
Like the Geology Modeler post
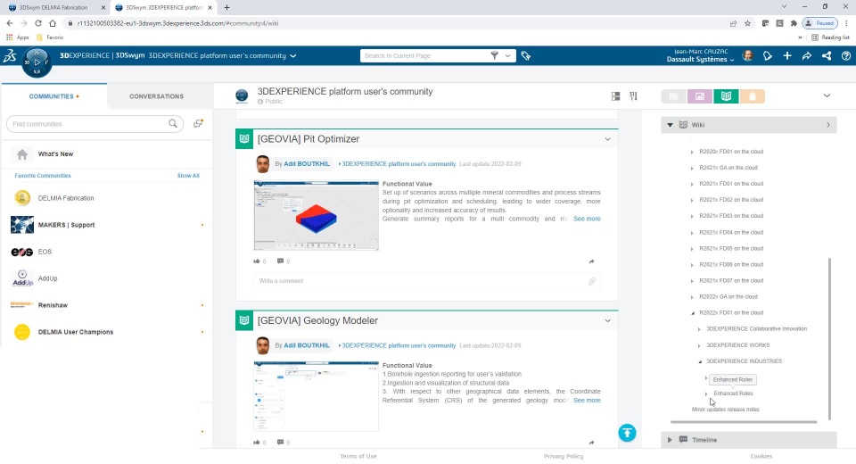[x=257, y=443]
